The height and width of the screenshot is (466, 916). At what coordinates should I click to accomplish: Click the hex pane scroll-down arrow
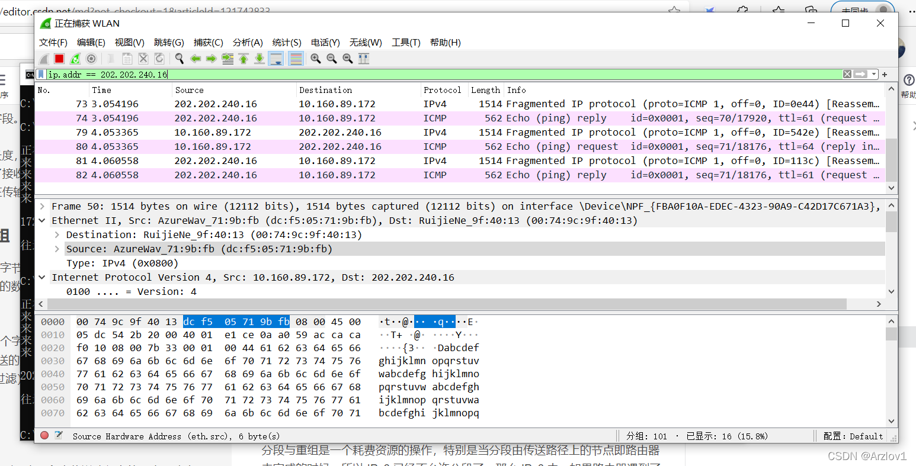(x=891, y=421)
